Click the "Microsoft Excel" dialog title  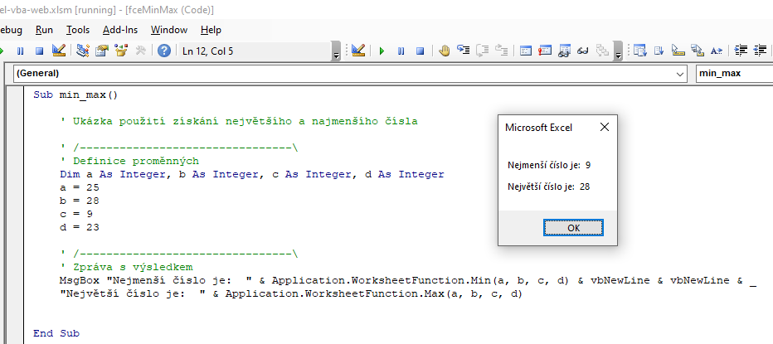(539, 128)
